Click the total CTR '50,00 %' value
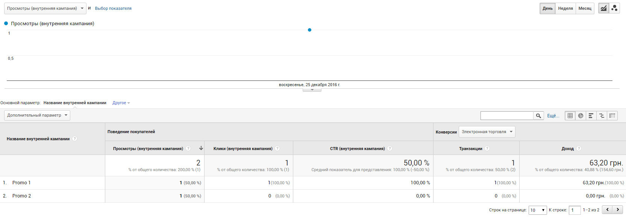626x217 pixels. (x=417, y=163)
